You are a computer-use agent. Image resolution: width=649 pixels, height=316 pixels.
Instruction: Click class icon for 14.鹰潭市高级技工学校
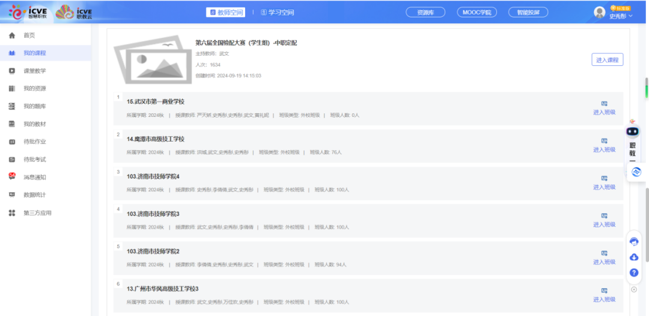pos(605,141)
